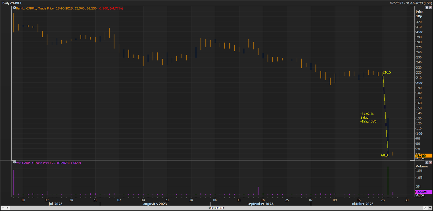Click the purple 1,664M volume tag
The image size is (433, 211).
click(424, 192)
